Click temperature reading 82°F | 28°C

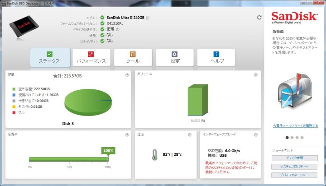[172, 154]
